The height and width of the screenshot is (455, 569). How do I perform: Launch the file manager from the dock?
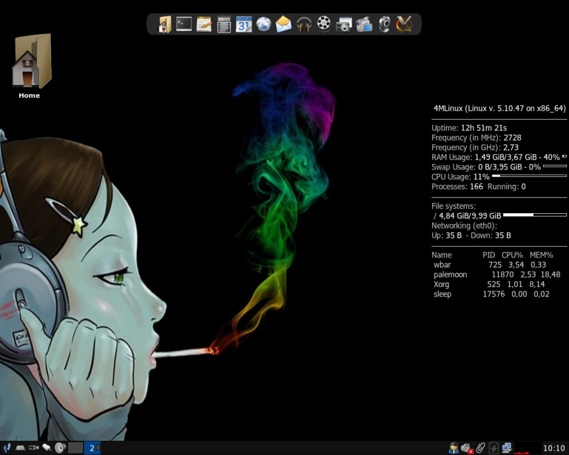[x=165, y=24]
